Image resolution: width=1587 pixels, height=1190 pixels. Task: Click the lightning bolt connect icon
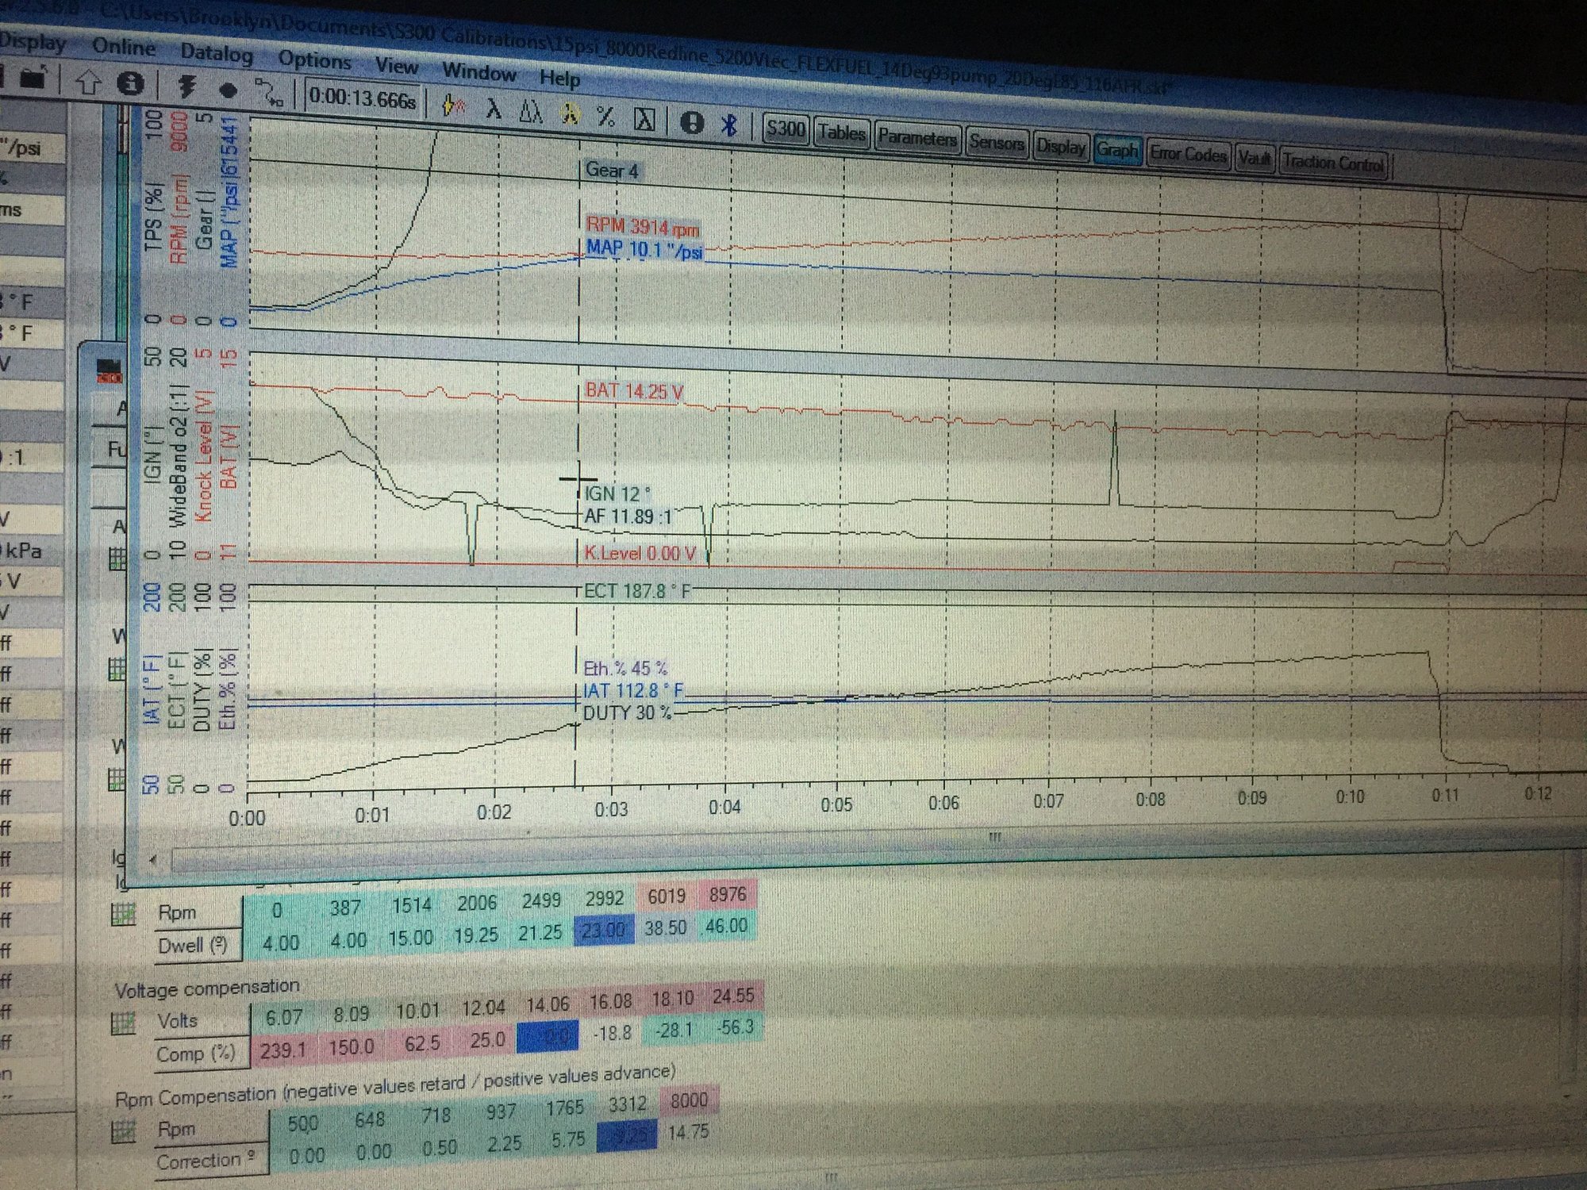(x=187, y=86)
